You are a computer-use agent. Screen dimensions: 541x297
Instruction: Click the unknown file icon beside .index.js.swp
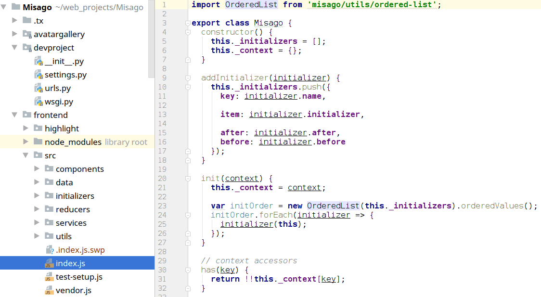coord(49,250)
